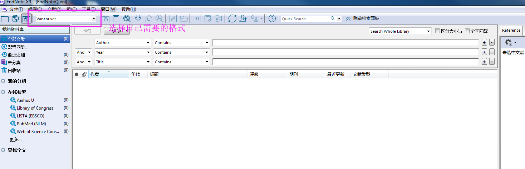Image resolution: width=525 pixels, height=169 pixels.
Task: Click the 检索 search button
Action: click(x=87, y=31)
